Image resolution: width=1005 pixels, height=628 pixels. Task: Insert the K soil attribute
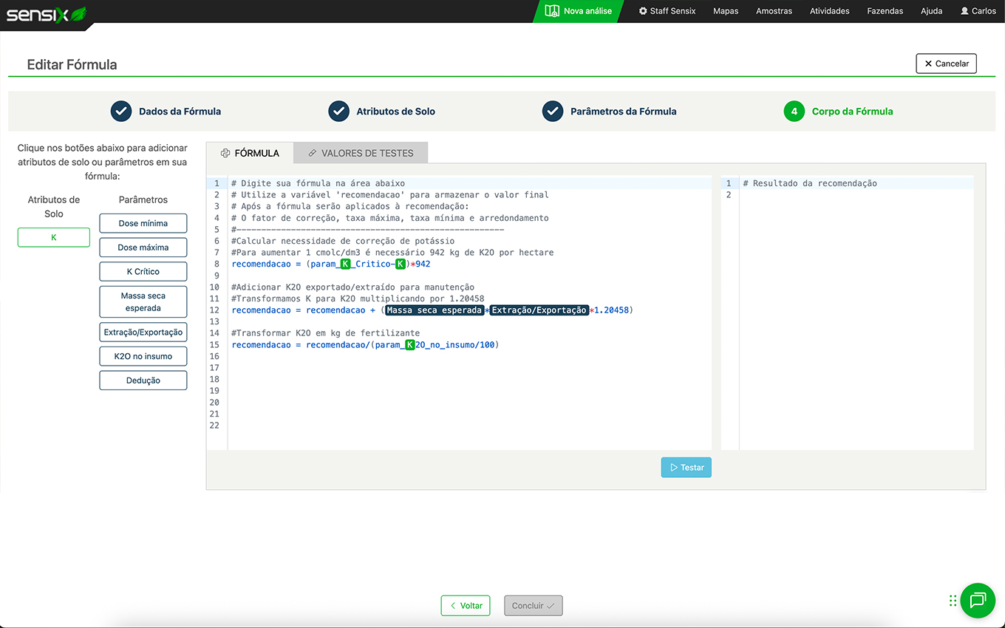(x=54, y=237)
